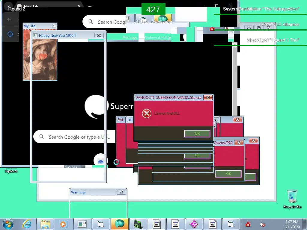
Task: Click the site info icon in browser
Action: click(x=10, y=34)
